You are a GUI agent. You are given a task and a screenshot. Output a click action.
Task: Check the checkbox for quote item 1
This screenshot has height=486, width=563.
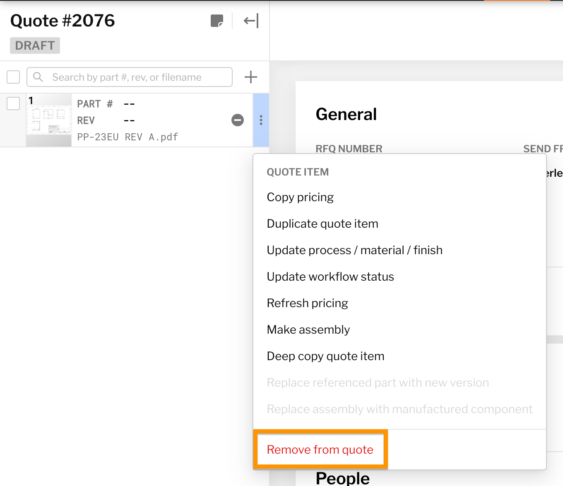point(13,103)
